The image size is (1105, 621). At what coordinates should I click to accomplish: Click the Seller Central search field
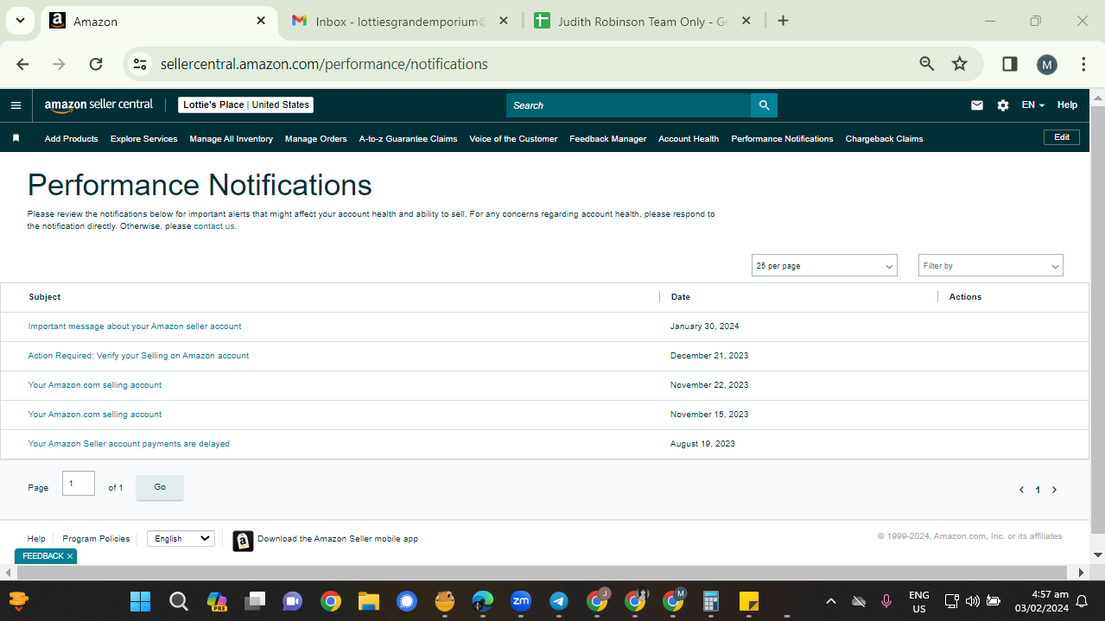coord(628,105)
